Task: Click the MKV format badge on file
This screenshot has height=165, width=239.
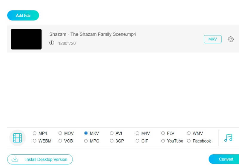Action: (x=212, y=39)
